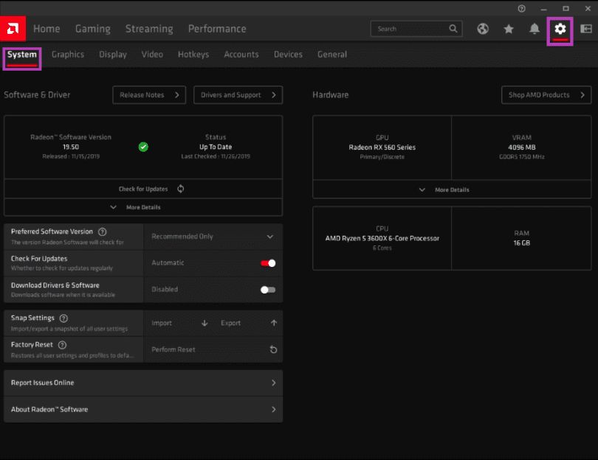598x460 pixels.
Task: Click the search magnifier icon
Action: coord(453,29)
